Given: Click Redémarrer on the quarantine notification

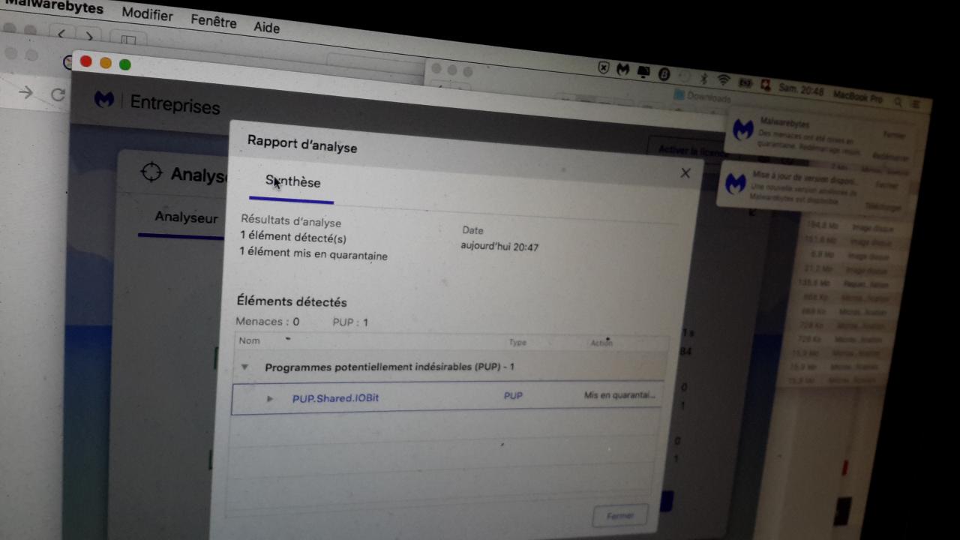Looking at the screenshot, I should point(891,157).
